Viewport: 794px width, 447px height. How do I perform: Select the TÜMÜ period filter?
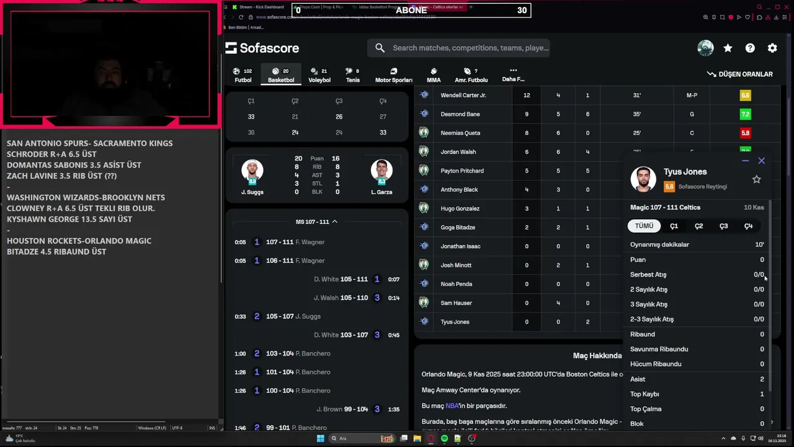tap(644, 226)
